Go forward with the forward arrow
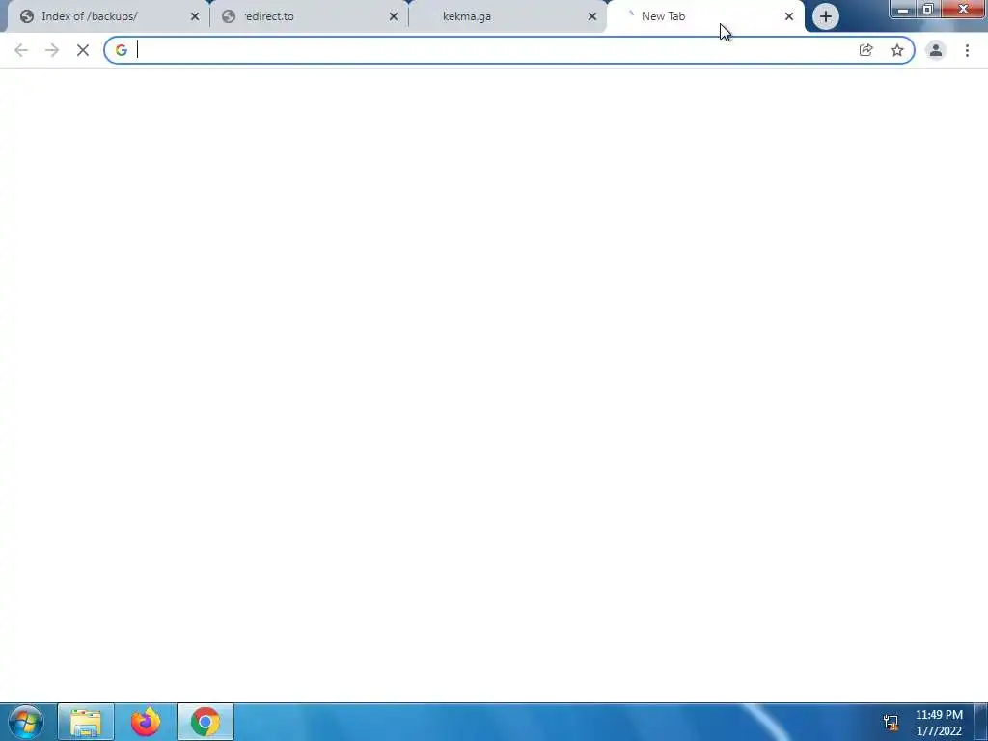 tap(52, 50)
